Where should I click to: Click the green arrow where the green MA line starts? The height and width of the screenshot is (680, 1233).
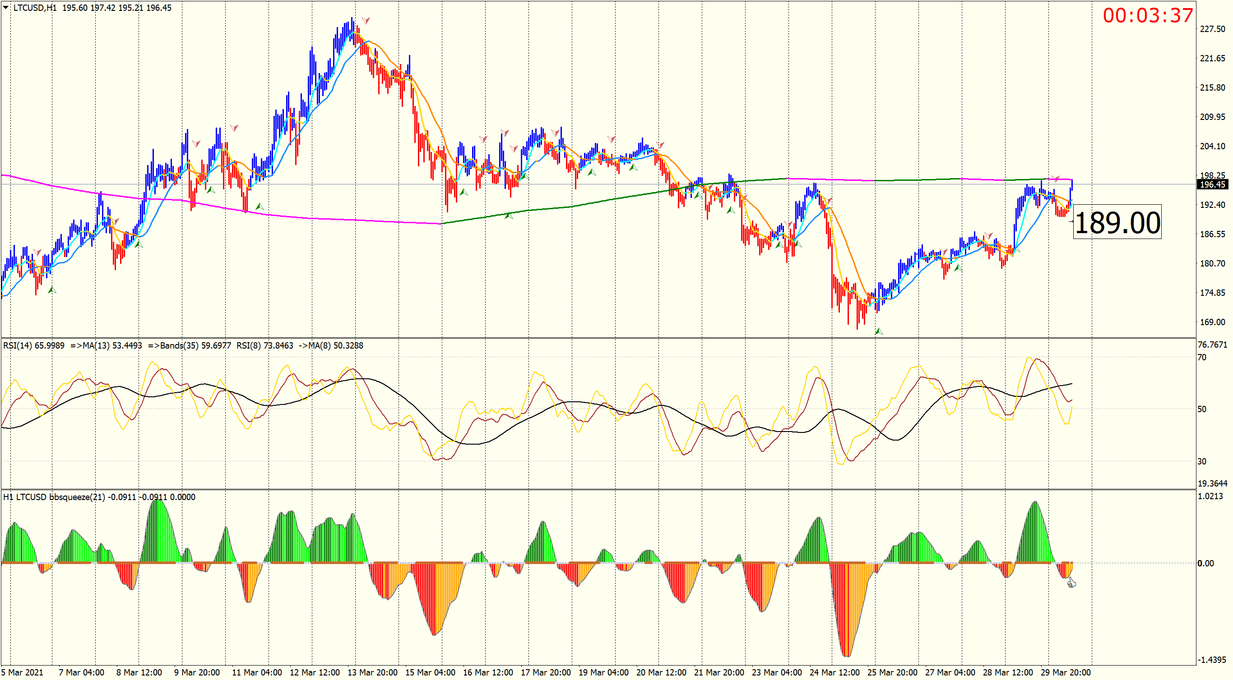tap(508, 216)
